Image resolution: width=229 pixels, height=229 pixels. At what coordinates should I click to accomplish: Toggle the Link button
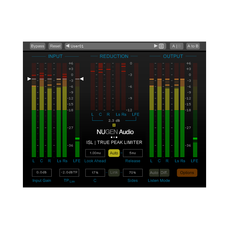coord(114,173)
